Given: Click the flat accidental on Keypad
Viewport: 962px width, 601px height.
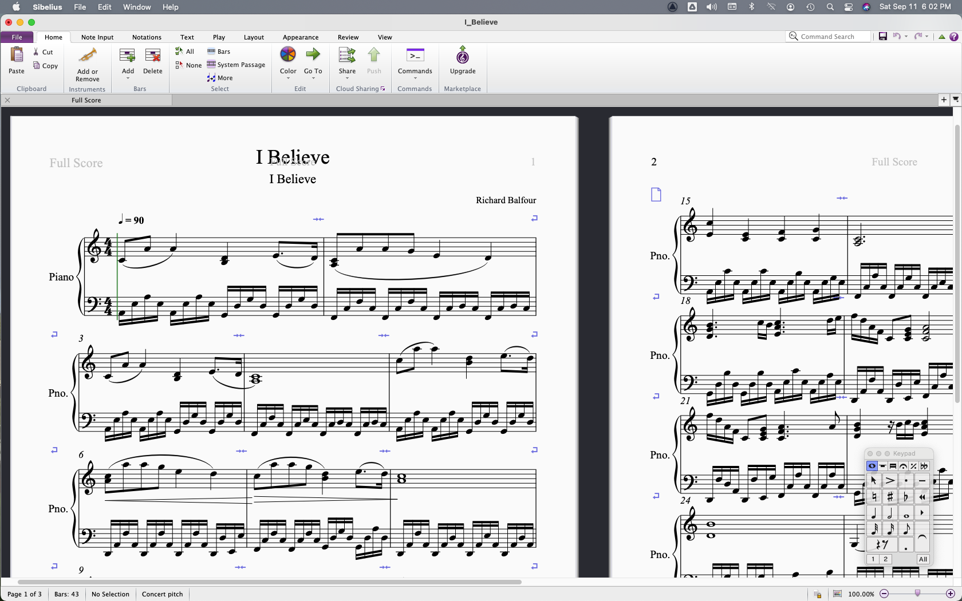Looking at the screenshot, I should coord(906,496).
